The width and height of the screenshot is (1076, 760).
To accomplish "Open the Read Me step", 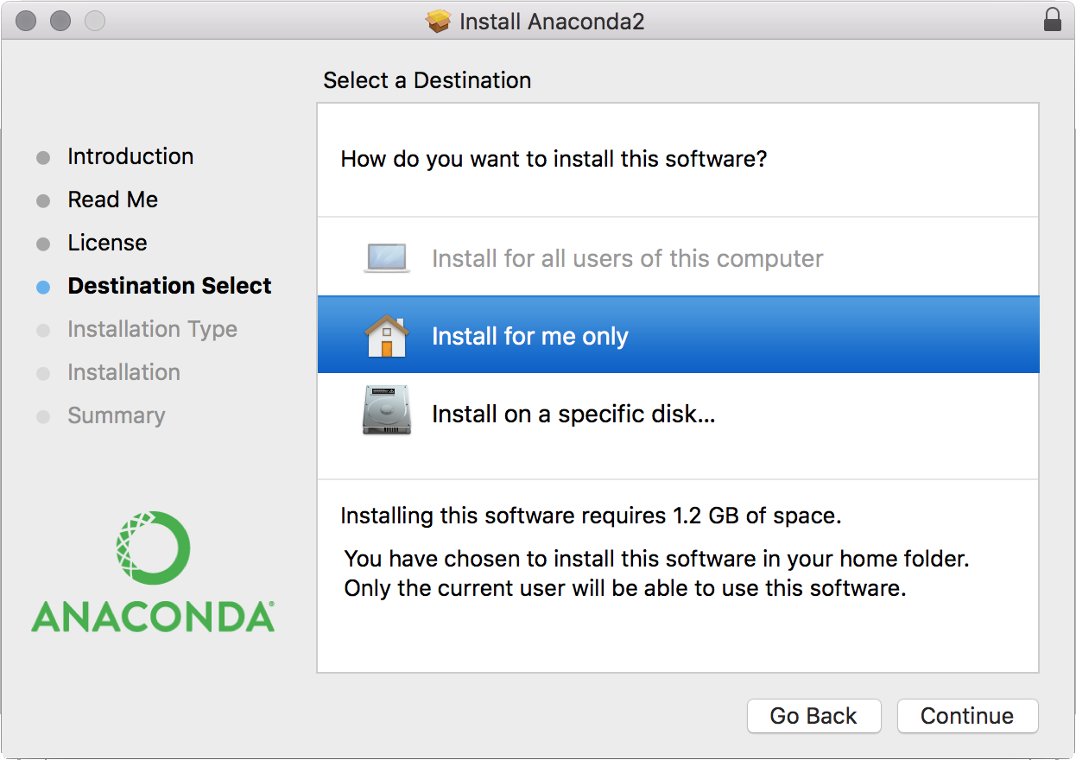I will coord(113,199).
